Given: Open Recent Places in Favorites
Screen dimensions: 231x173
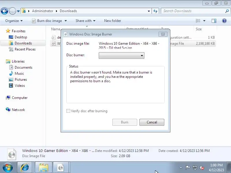Looking at the screenshot, I should [25, 49].
